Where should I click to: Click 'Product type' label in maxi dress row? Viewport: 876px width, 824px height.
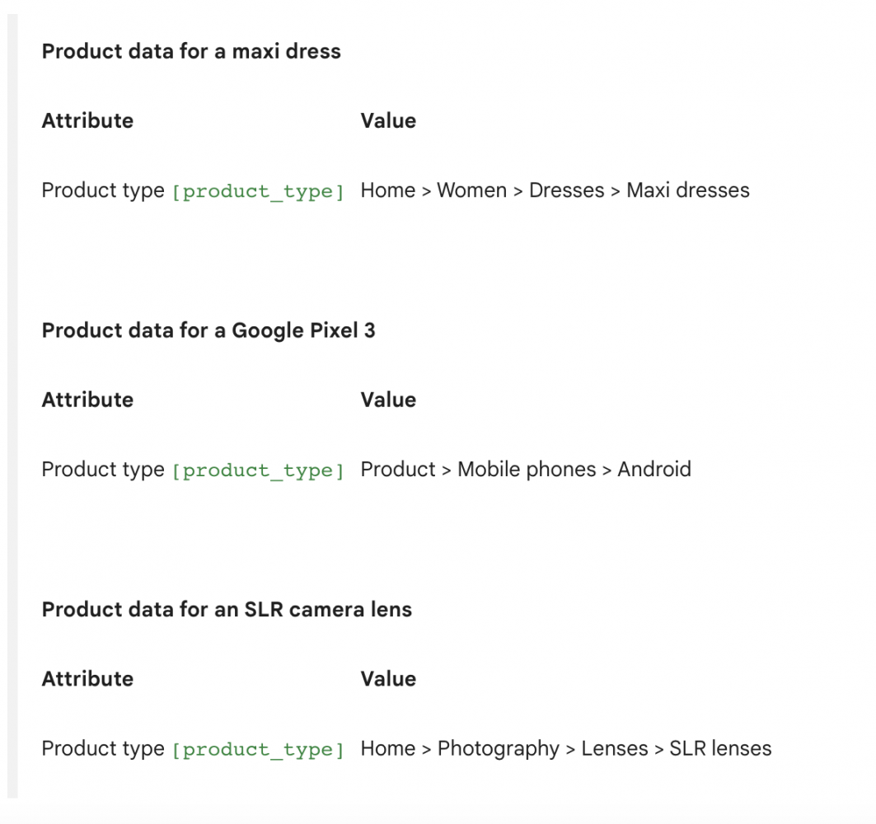coord(103,191)
